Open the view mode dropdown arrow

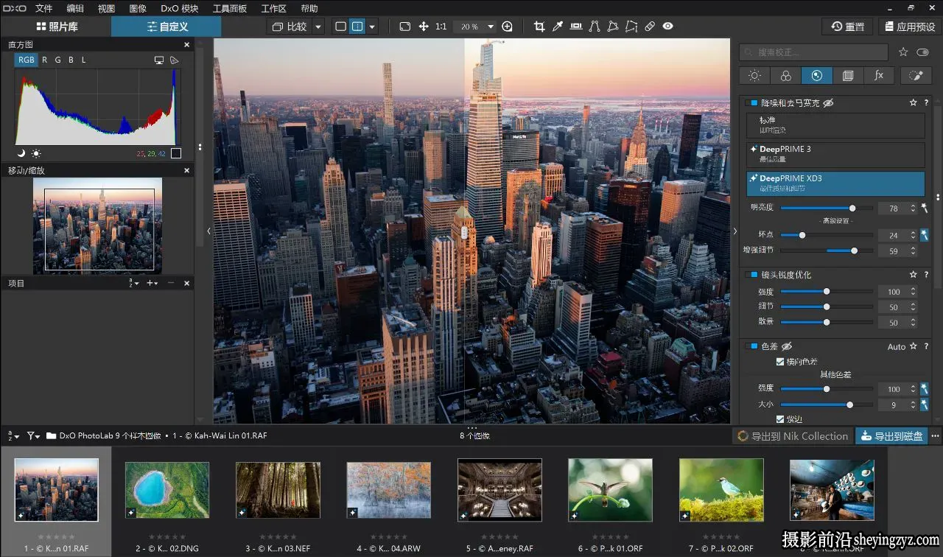point(372,27)
